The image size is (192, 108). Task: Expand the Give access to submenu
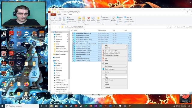[x=115, y=66]
